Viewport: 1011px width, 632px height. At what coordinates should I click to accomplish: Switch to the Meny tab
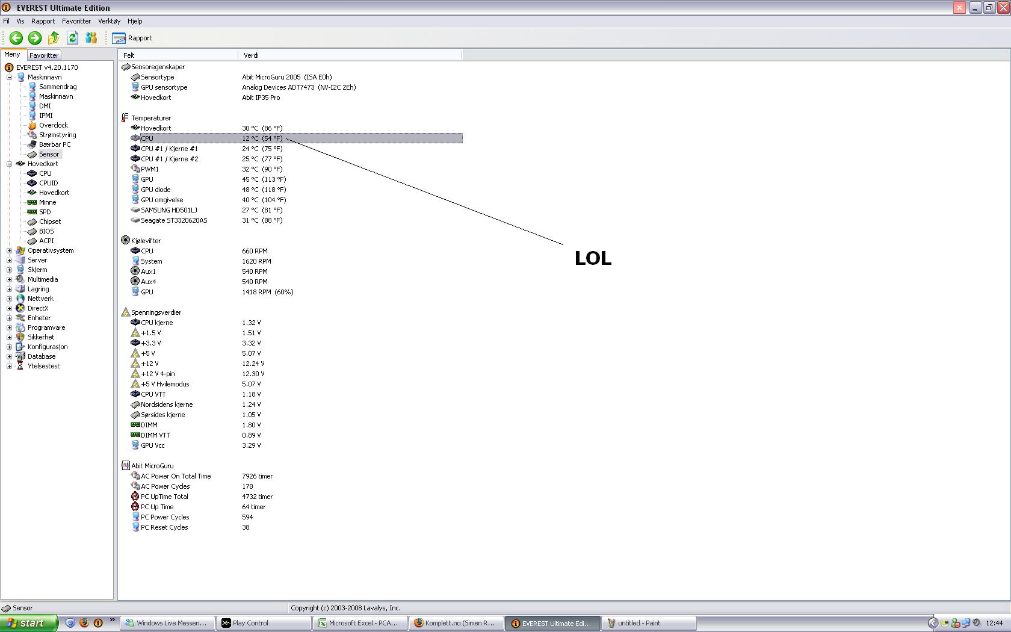tap(12, 54)
